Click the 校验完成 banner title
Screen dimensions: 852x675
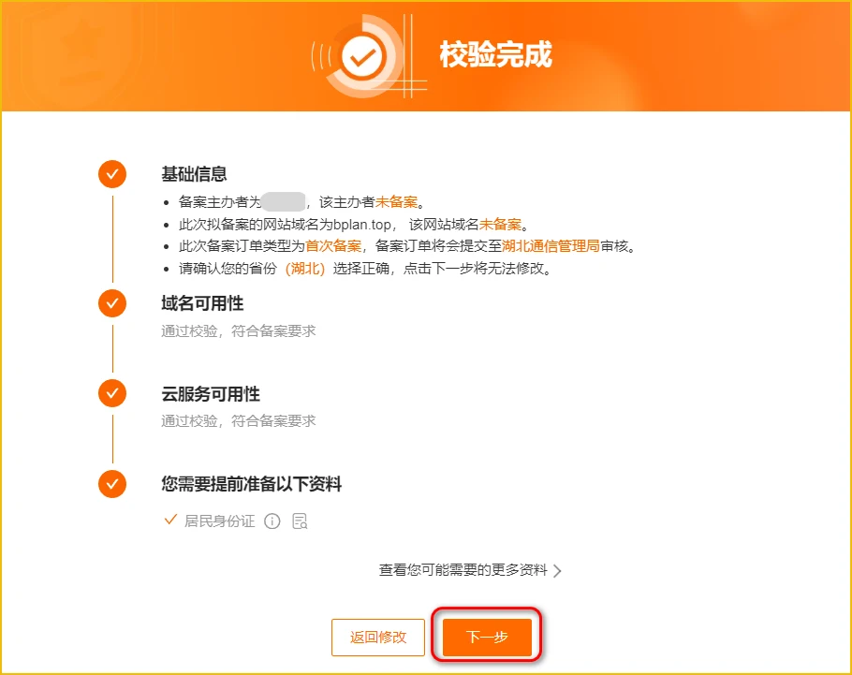pyautogui.click(x=495, y=54)
